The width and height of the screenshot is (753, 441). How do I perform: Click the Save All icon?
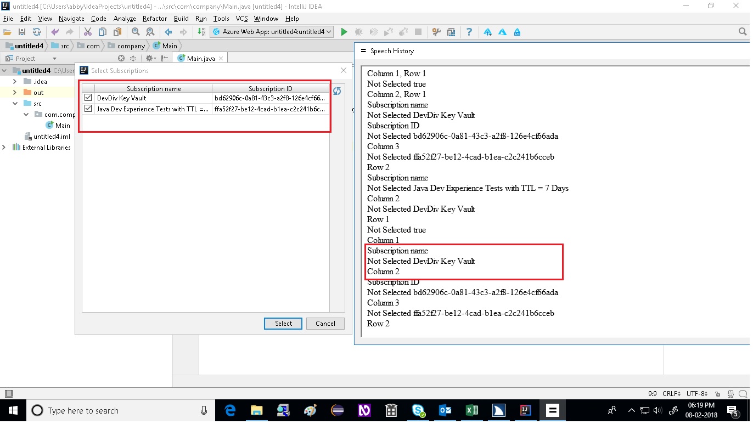click(x=22, y=32)
